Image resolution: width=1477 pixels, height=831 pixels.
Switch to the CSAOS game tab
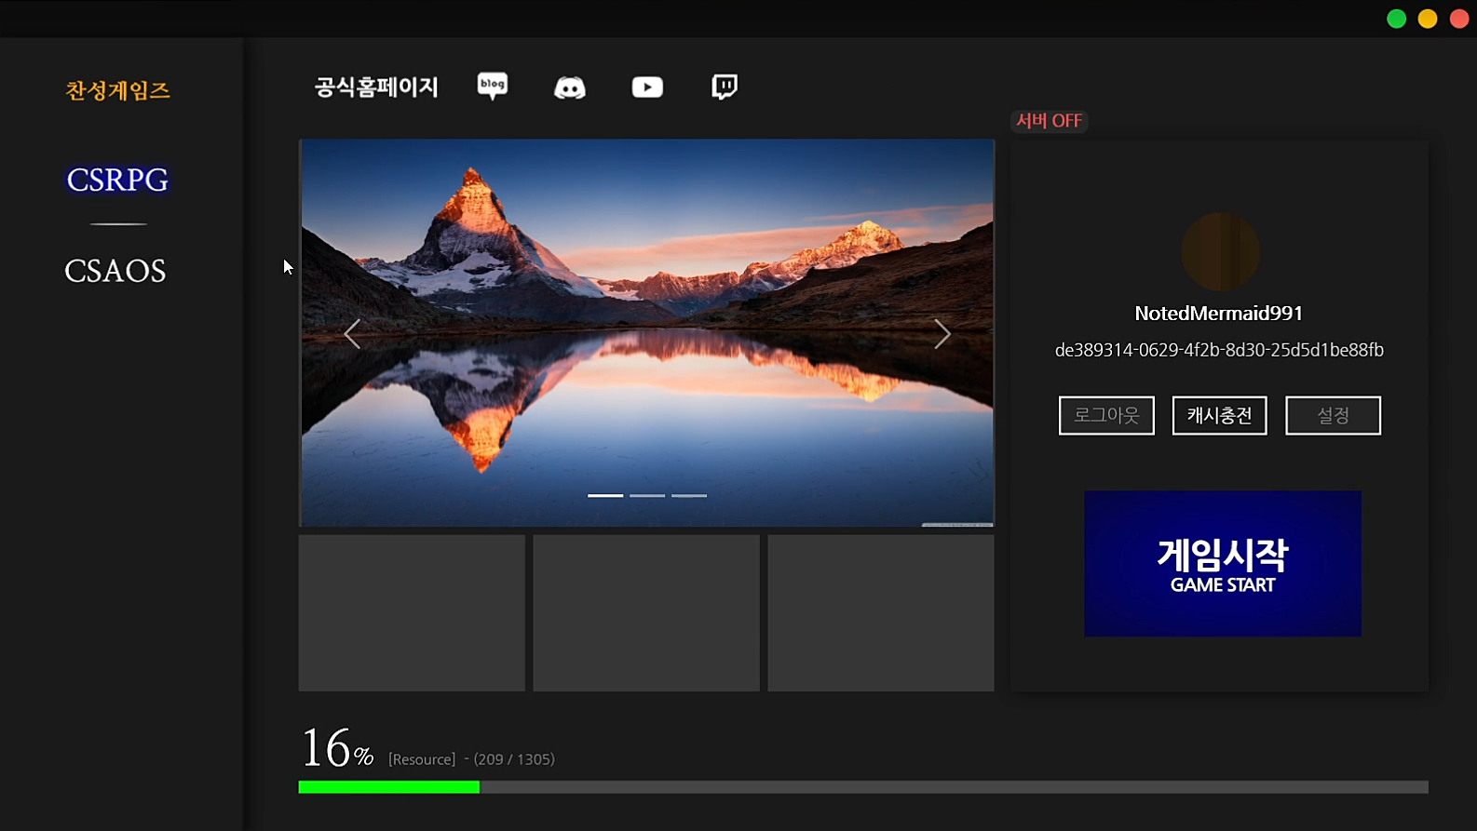click(x=115, y=271)
